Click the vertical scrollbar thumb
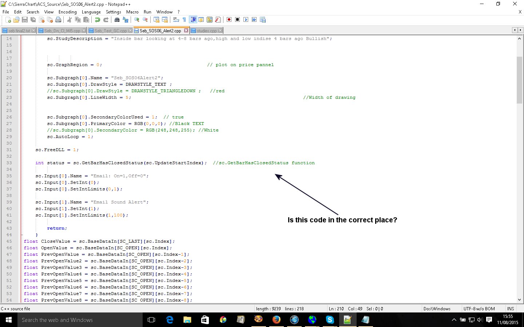Image resolution: width=524 pixels, height=327 pixels. pyautogui.click(x=519, y=80)
